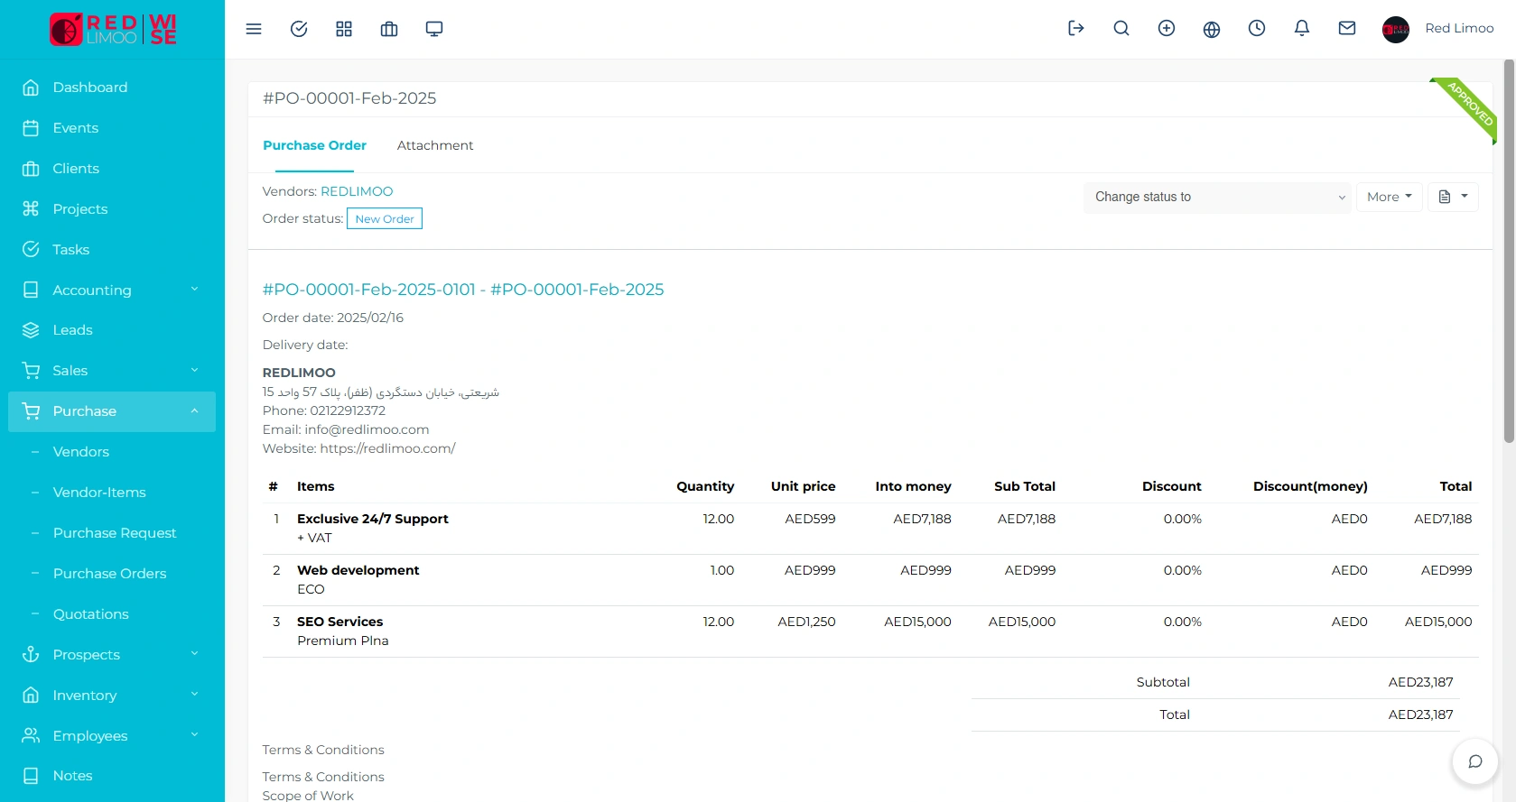Click the Scope of Work text
This screenshot has height=802, width=1516.
pyautogui.click(x=308, y=795)
